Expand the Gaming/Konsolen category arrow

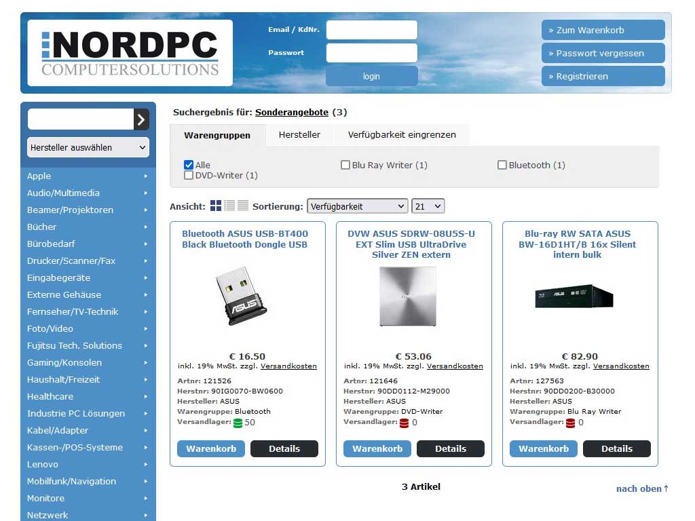[145, 363]
